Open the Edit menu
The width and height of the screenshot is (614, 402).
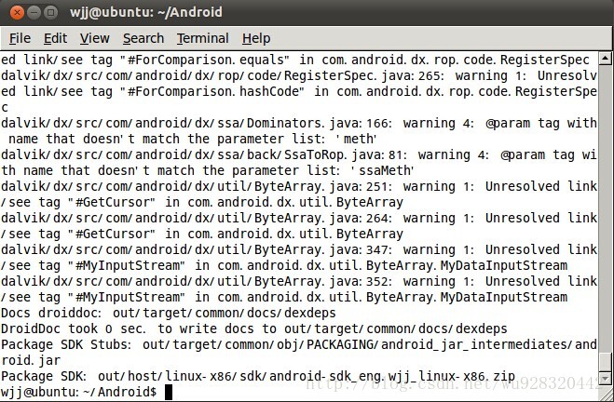click(55, 38)
